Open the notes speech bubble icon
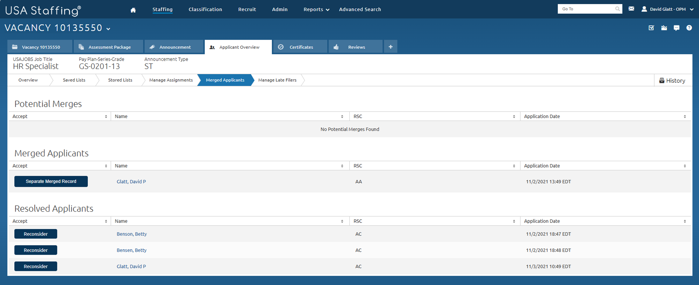The width and height of the screenshot is (699, 285). [677, 28]
